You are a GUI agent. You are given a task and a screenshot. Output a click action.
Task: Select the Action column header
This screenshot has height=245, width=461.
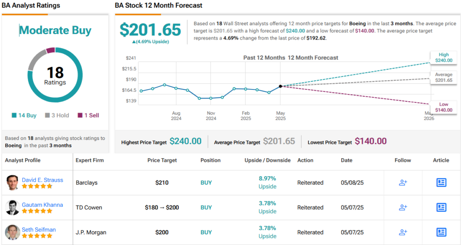305,160
